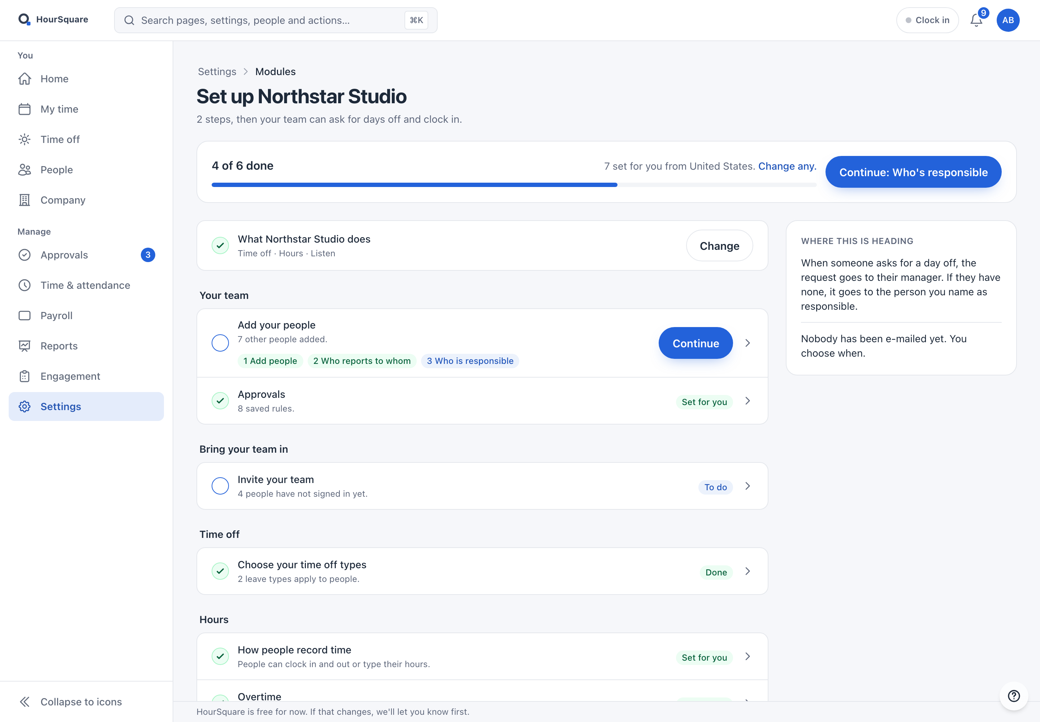
Task: Click the green check beside What Northstar Studio does
Action: 220,245
